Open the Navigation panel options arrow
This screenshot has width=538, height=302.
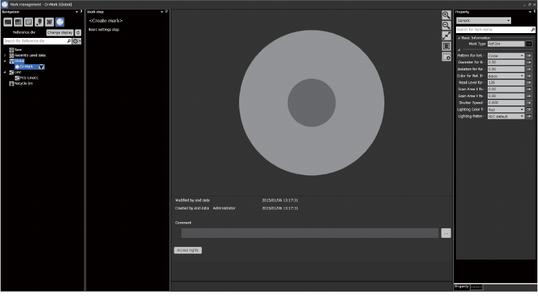point(76,12)
